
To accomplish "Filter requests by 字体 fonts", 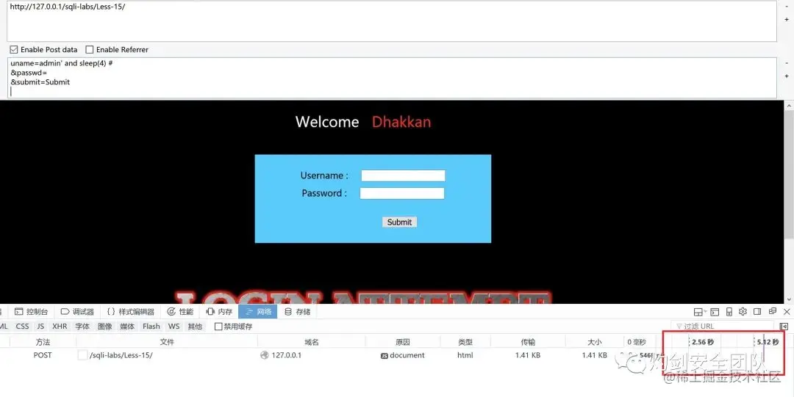I will (82, 327).
